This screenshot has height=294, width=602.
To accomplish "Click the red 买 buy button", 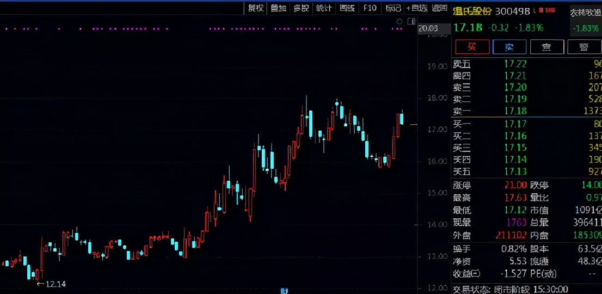I will pyautogui.click(x=472, y=47).
